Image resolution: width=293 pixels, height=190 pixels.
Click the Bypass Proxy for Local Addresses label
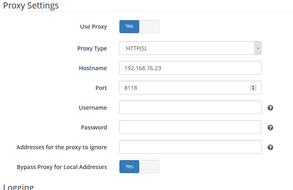pyautogui.click(x=62, y=167)
